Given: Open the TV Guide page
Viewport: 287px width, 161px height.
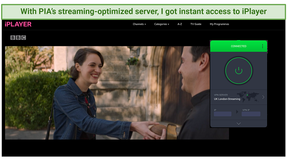Looking at the screenshot, I should (x=196, y=24).
